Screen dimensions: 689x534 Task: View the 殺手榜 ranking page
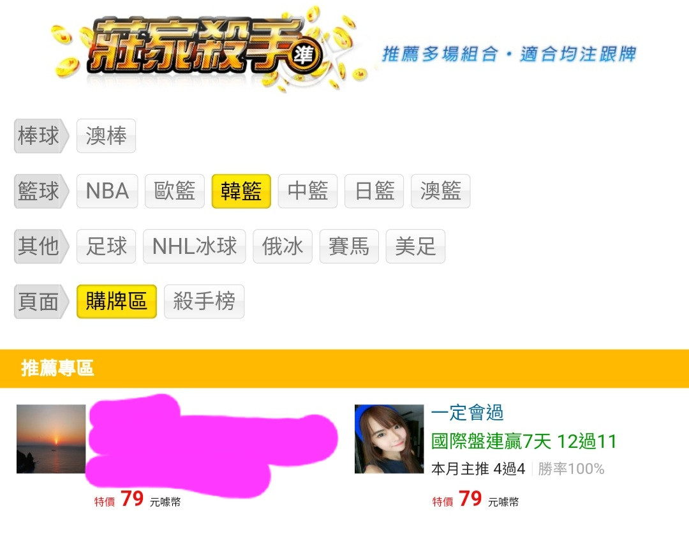pyautogui.click(x=204, y=302)
